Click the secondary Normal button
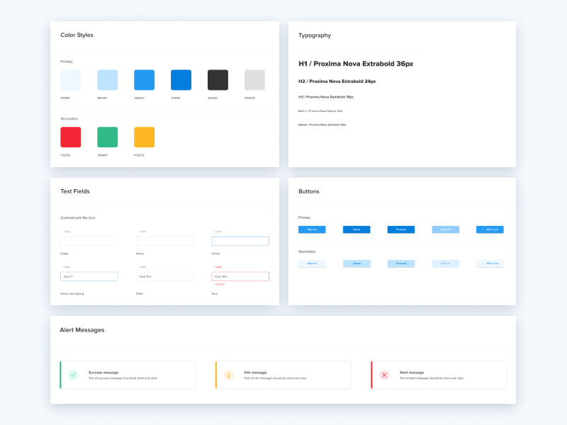 tap(312, 263)
